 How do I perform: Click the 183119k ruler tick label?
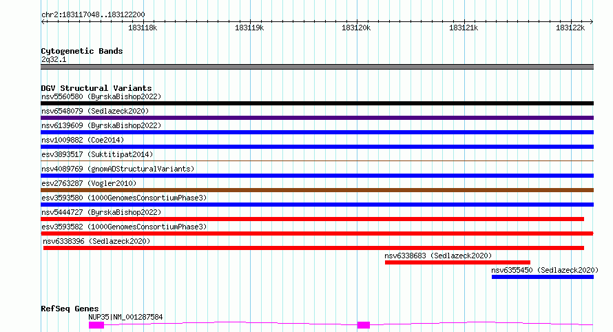pos(249,28)
